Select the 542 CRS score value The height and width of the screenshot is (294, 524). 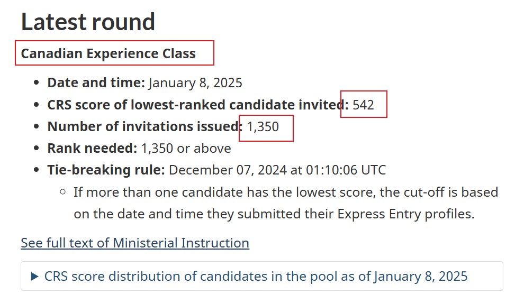tap(363, 105)
